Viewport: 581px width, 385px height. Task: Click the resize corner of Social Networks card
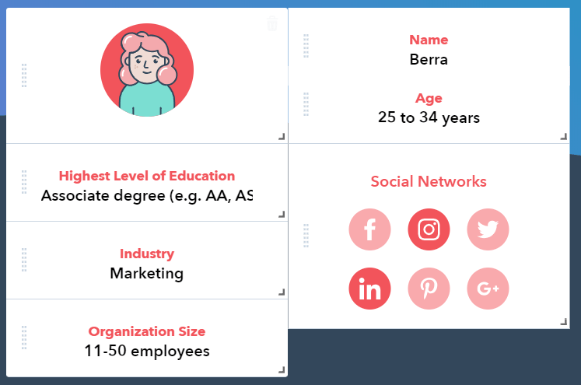coord(564,322)
